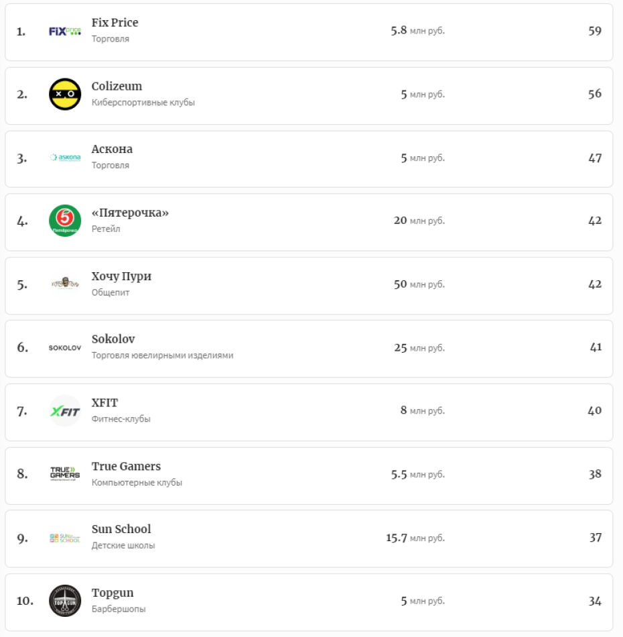Open the True Gamers title link
Image resolution: width=623 pixels, height=637 pixels.
(126, 466)
